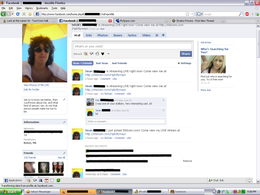260x195 pixels.
Task: Click the Edit My Profile link
Action: [31, 90]
